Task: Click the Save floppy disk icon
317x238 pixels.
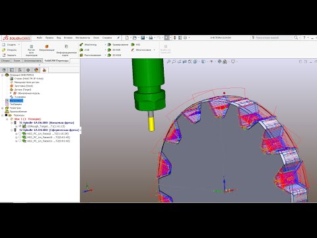Action: click(143, 38)
